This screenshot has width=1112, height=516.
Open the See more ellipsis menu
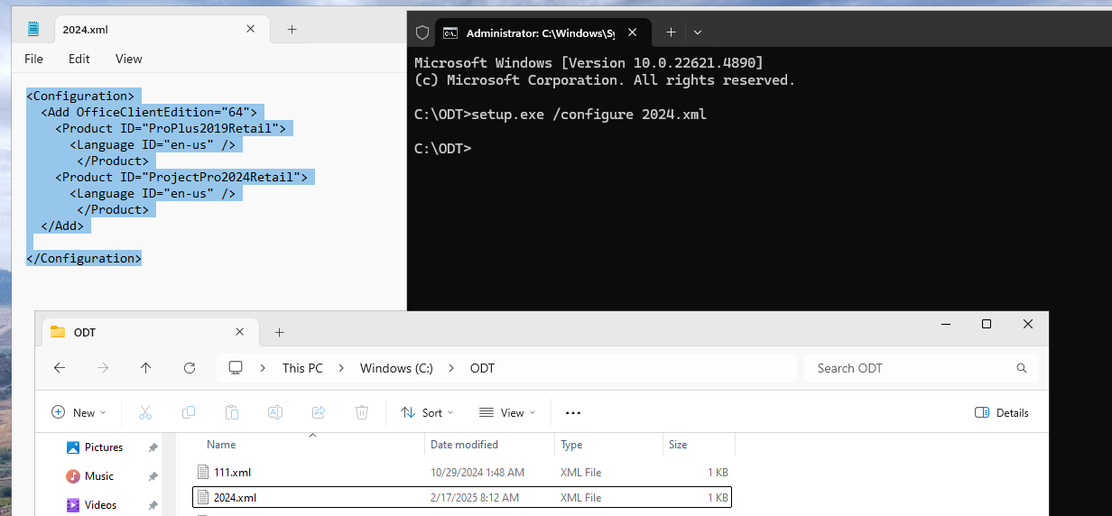pyautogui.click(x=573, y=412)
